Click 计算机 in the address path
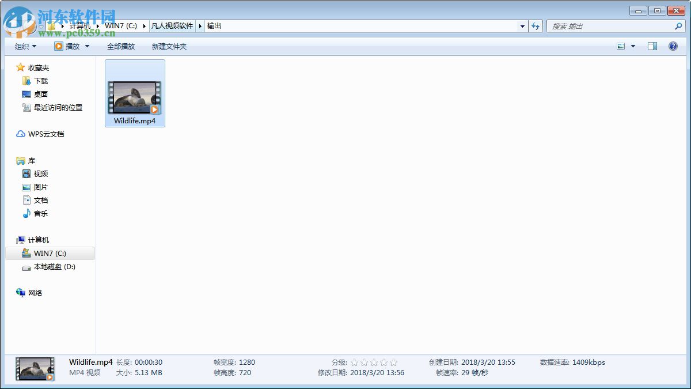The height and width of the screenshot is (389, 691). 80,26
